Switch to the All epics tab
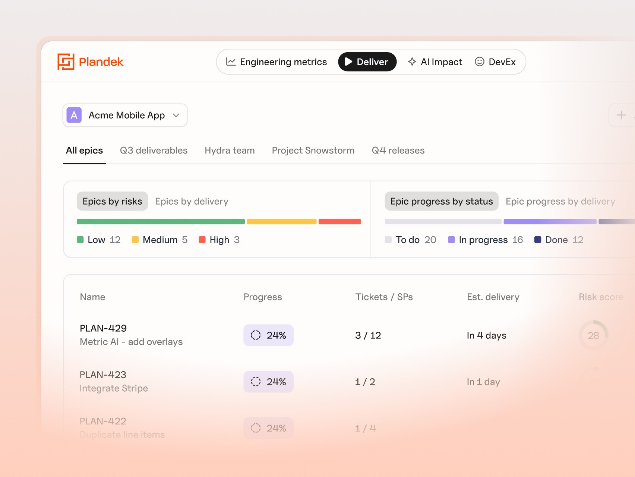Image resolution: width=635 pixels, height=477 pixels. point(85,151)
